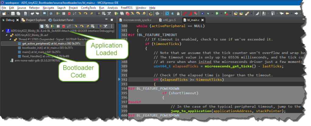Click the blue bug Debug launch icon

(x=202, y=13)
